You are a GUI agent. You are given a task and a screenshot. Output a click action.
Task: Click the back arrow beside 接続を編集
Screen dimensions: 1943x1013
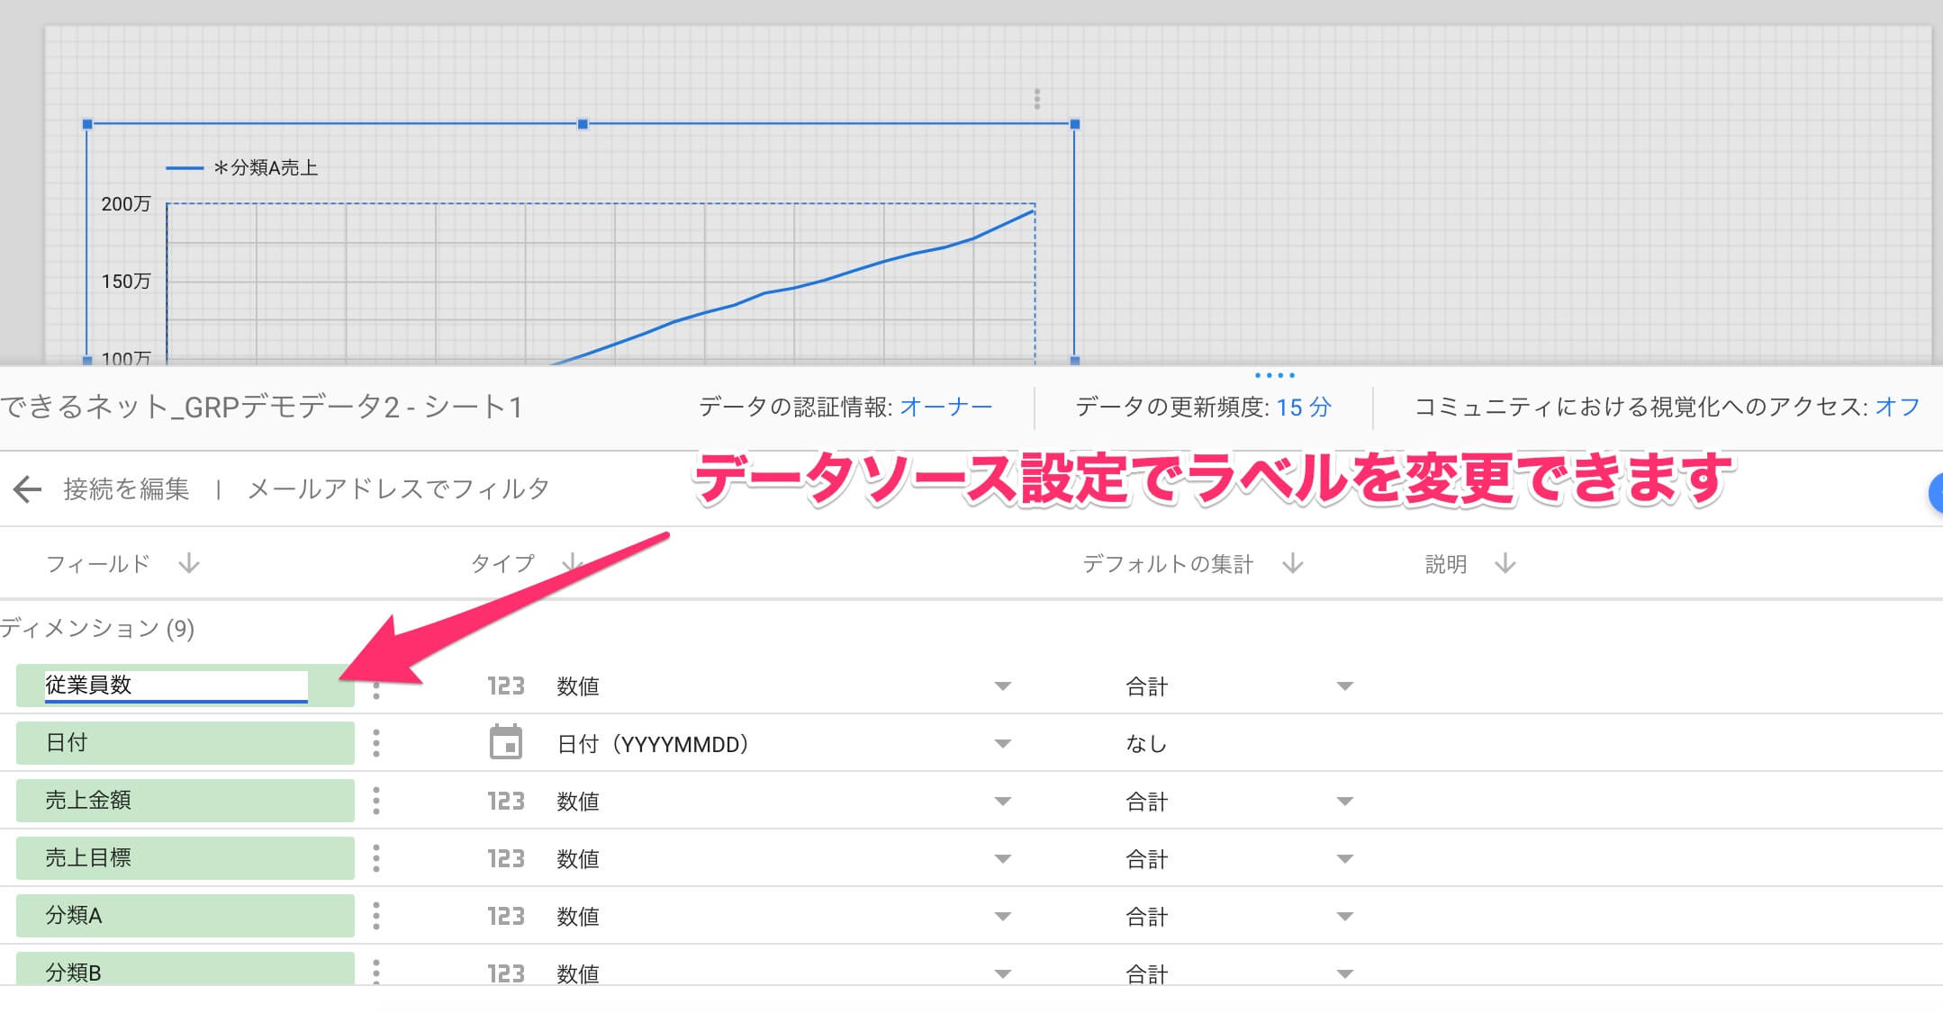tap(28, 489)
